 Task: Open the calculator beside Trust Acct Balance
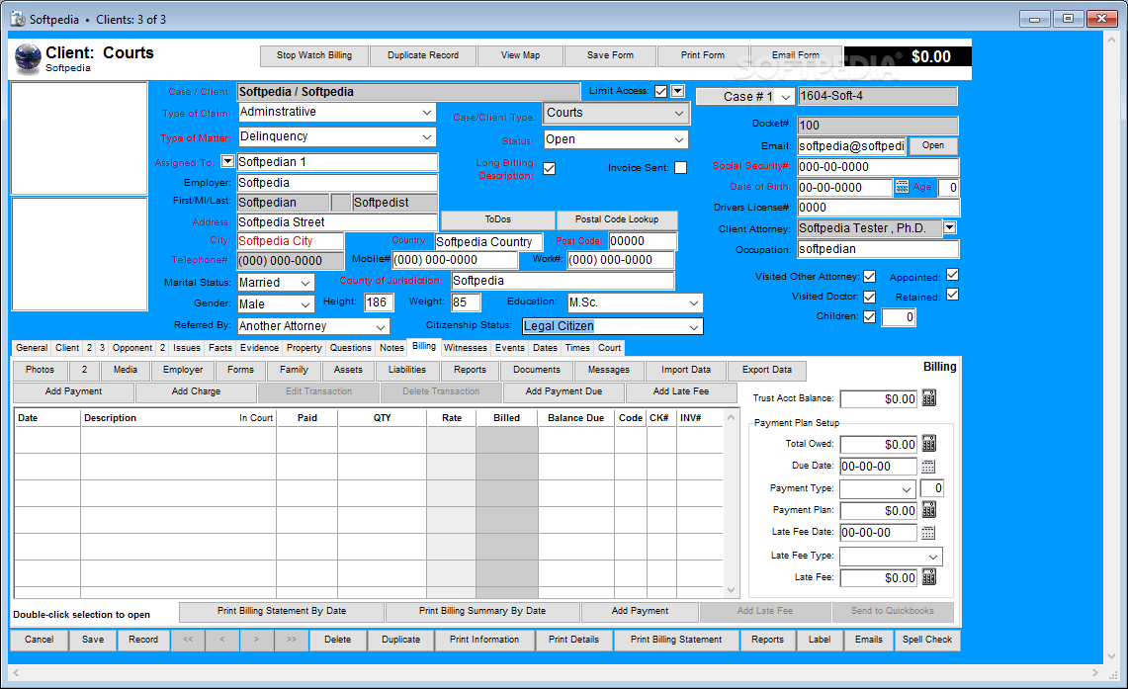927,398
